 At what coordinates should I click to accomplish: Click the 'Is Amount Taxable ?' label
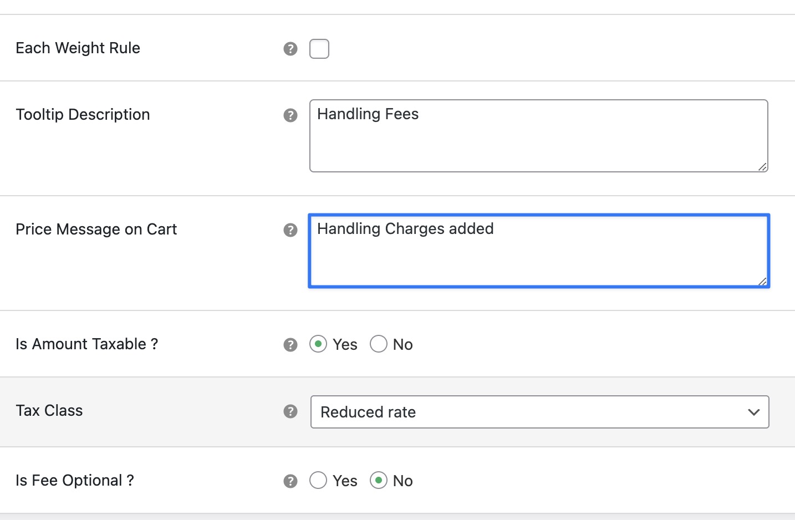point(86,344)
